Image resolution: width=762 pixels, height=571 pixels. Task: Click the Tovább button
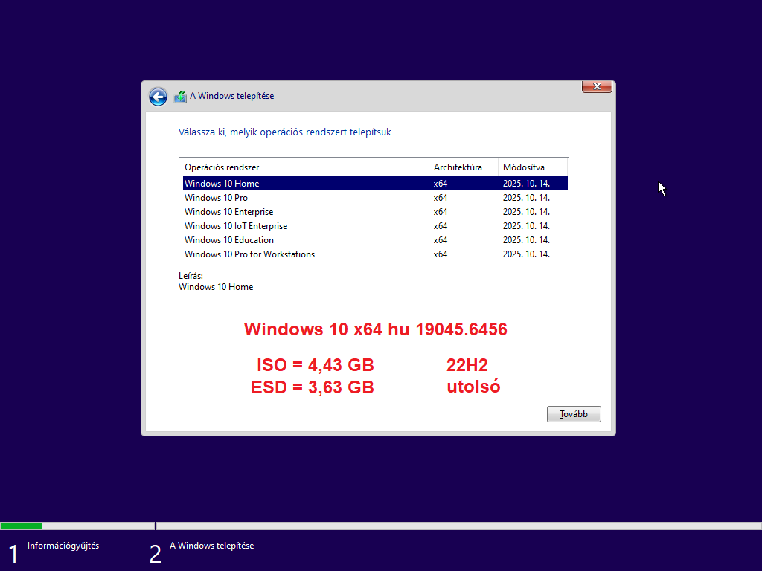(574, 414)
